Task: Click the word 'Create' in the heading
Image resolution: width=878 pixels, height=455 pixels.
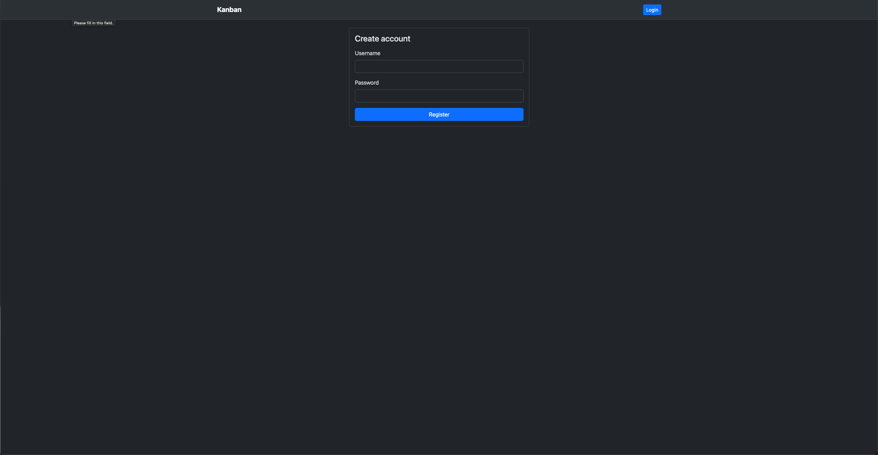Action: (x=366, y=39)
